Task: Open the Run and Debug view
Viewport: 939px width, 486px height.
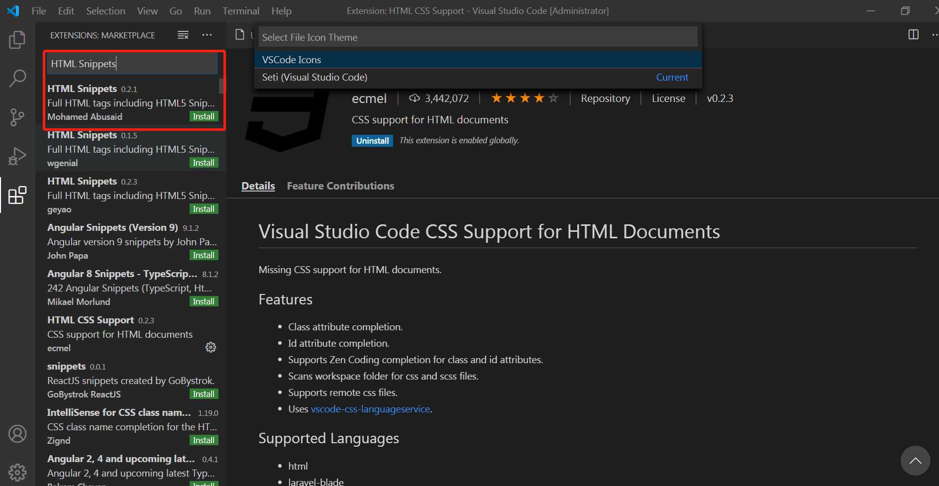Action: point(17,156)
